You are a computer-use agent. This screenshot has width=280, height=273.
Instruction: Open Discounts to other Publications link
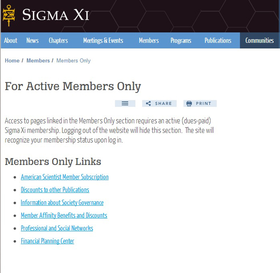tap(55, 190)
